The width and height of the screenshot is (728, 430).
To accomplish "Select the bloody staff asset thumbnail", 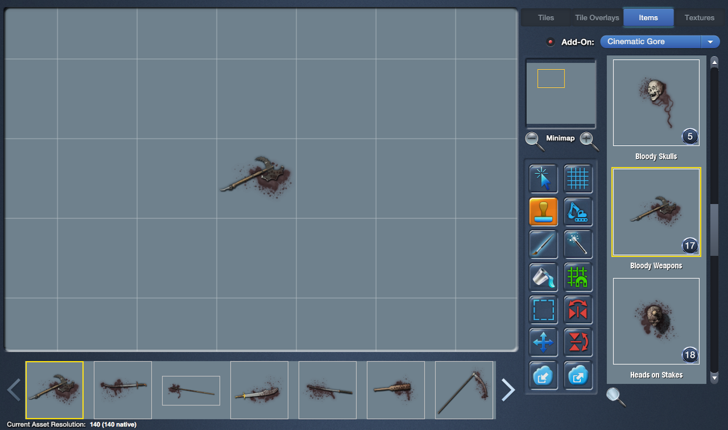I will (191, 391).
